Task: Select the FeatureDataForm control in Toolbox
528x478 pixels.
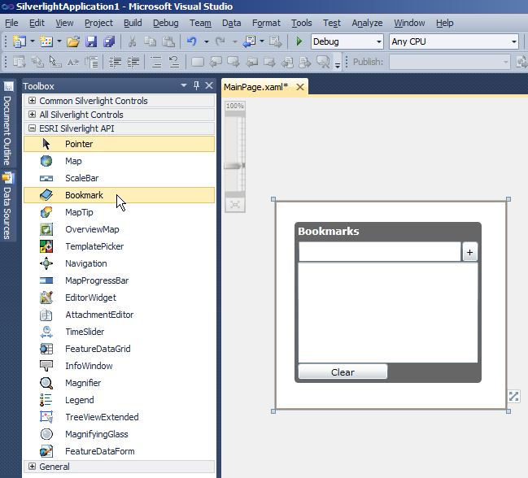Action: pyautogui.click(x=120, y=451)
